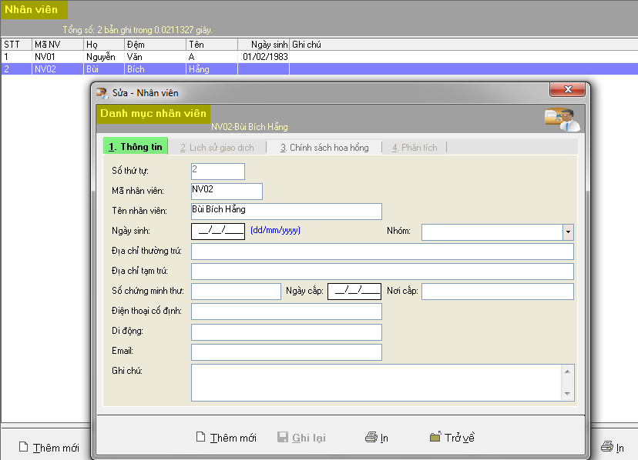Switch to Lịch sử giao dịch tab
The width and height of the screenshot is (638, 460).
[x=217, y=148]
